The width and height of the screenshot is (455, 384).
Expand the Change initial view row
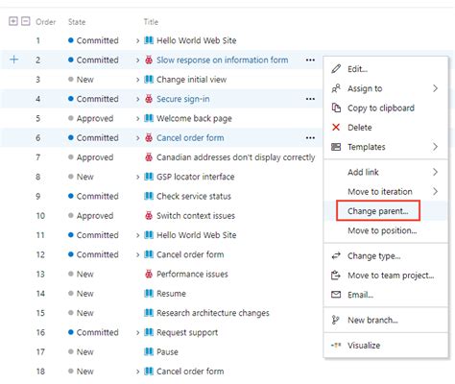137,80
